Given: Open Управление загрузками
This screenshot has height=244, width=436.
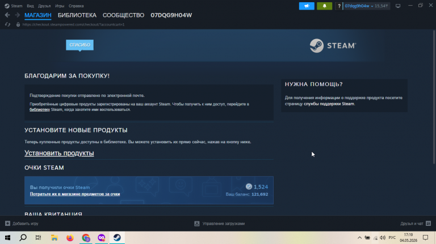Looking at the screenshot, I should click(x=220, y=224).
